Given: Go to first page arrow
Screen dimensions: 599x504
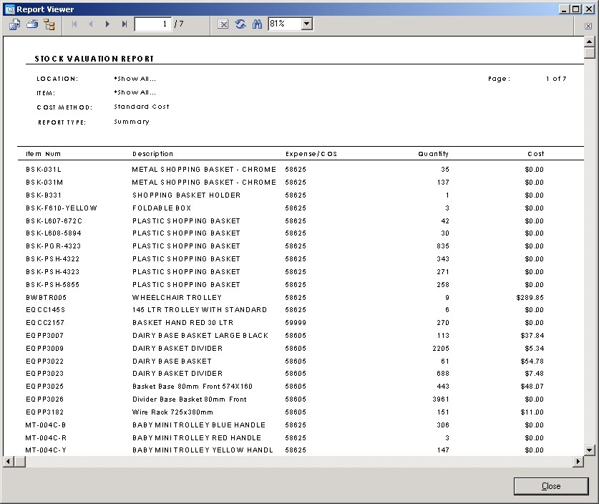Looking at the screenshot, I should point(74,24).
